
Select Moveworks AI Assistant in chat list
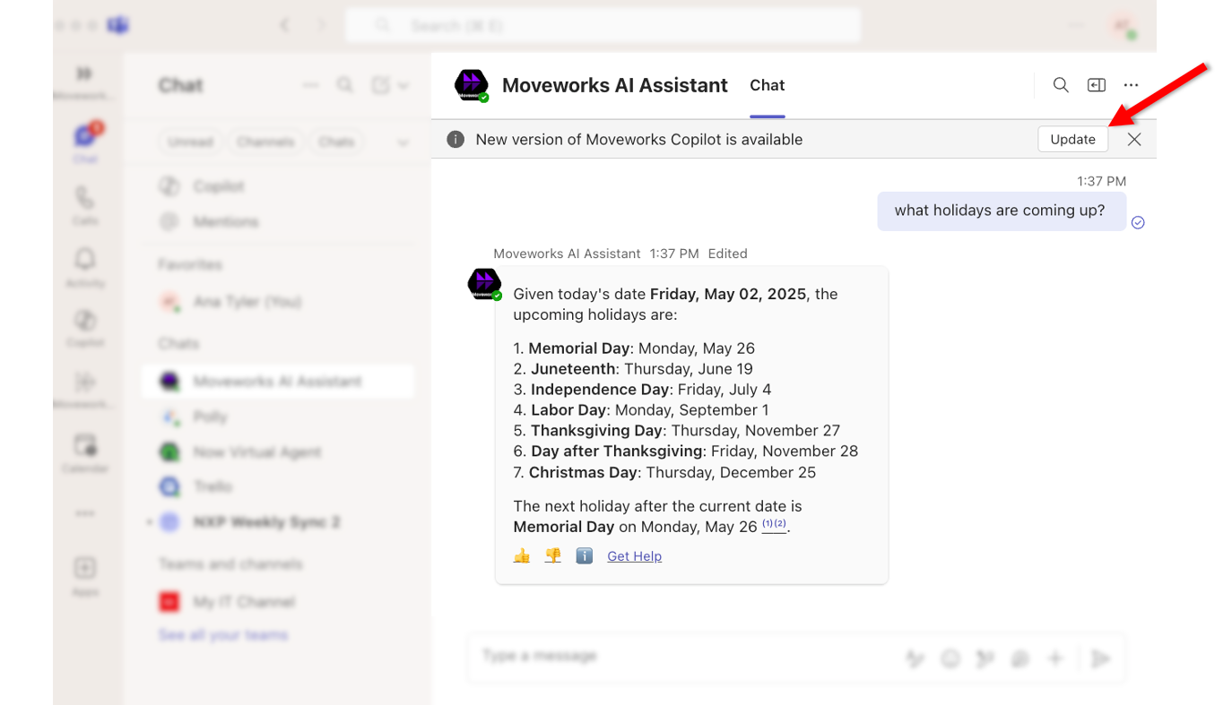pyautogui.click(x=278, y=382)
